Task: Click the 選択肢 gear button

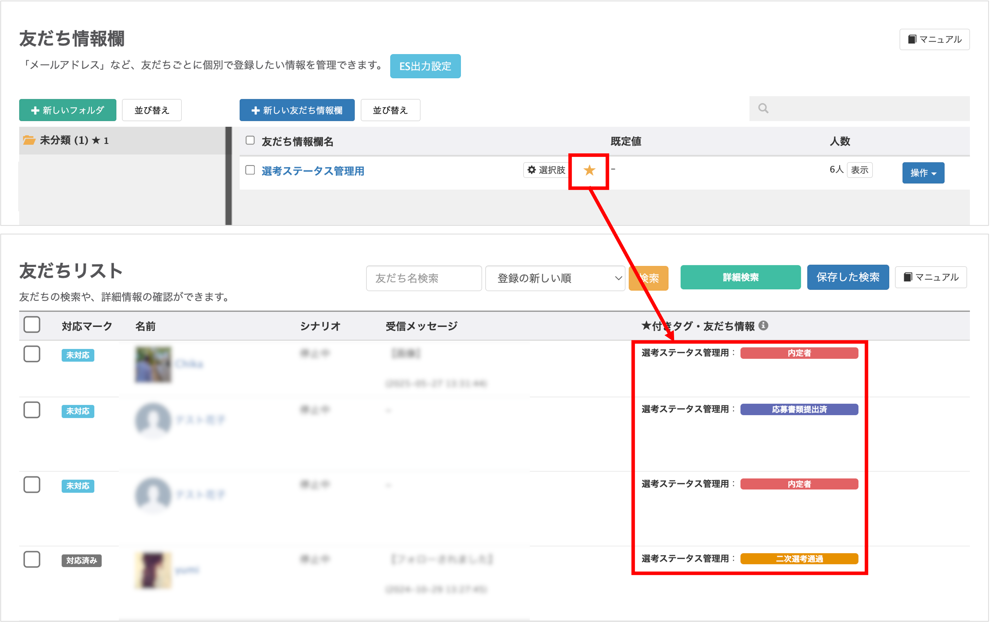Action: tap(546, 170)
